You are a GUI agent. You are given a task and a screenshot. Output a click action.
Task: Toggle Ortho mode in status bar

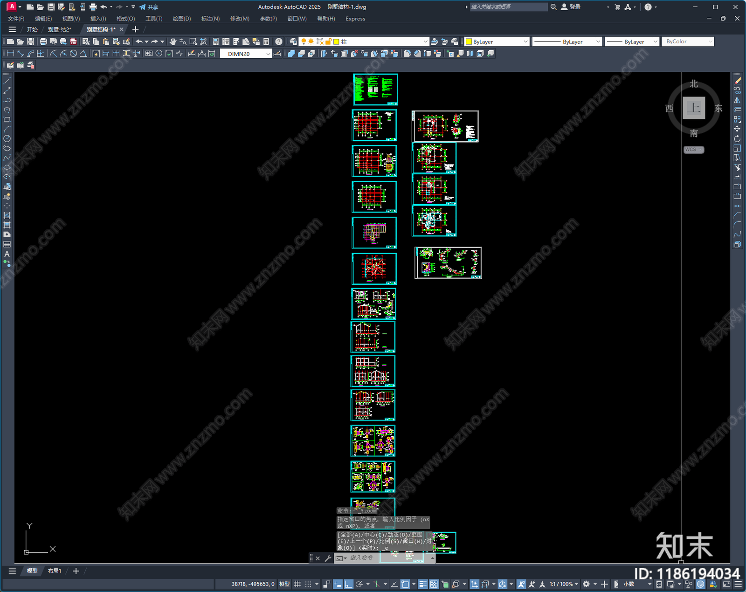pos(348,584)
